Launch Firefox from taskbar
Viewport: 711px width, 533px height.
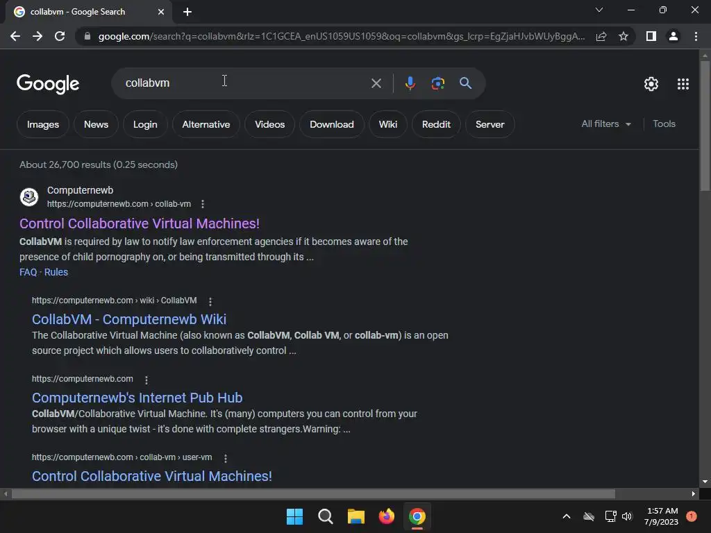coord(386,516)
